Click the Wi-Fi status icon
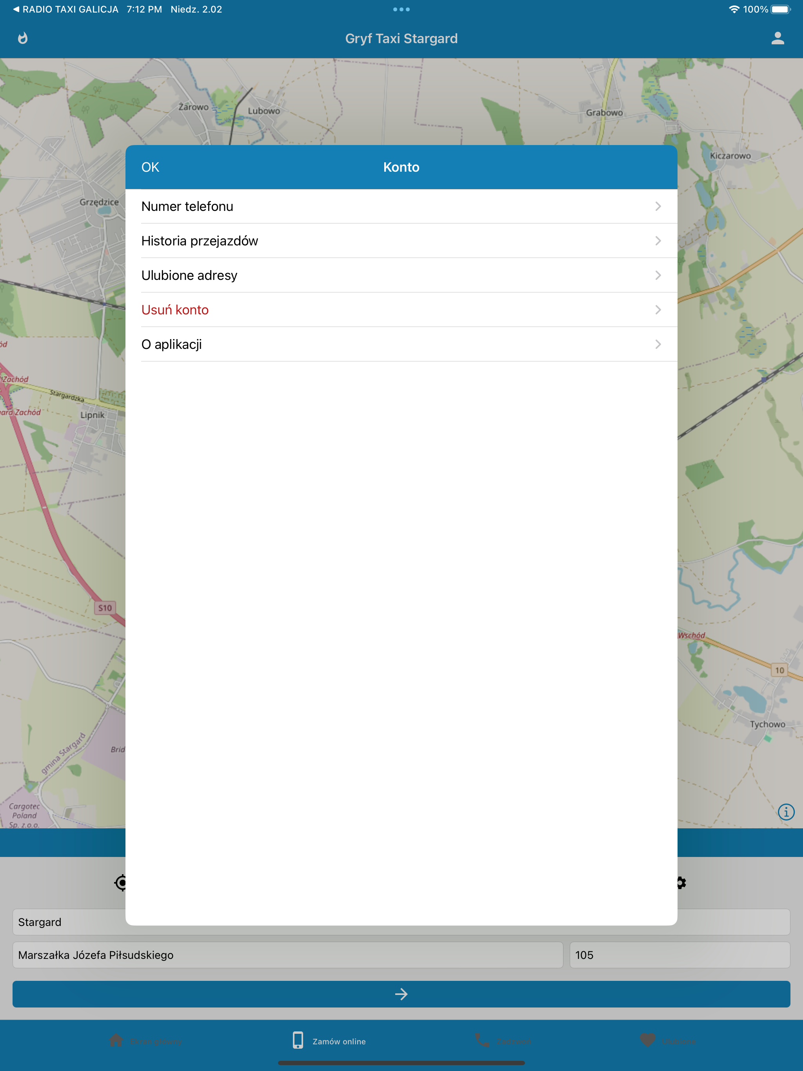The image size is (803, 1071). click(x=734, y=9)
